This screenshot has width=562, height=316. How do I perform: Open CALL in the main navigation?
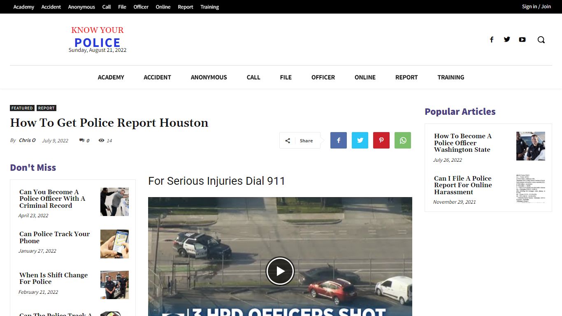(x=253, y=77)
